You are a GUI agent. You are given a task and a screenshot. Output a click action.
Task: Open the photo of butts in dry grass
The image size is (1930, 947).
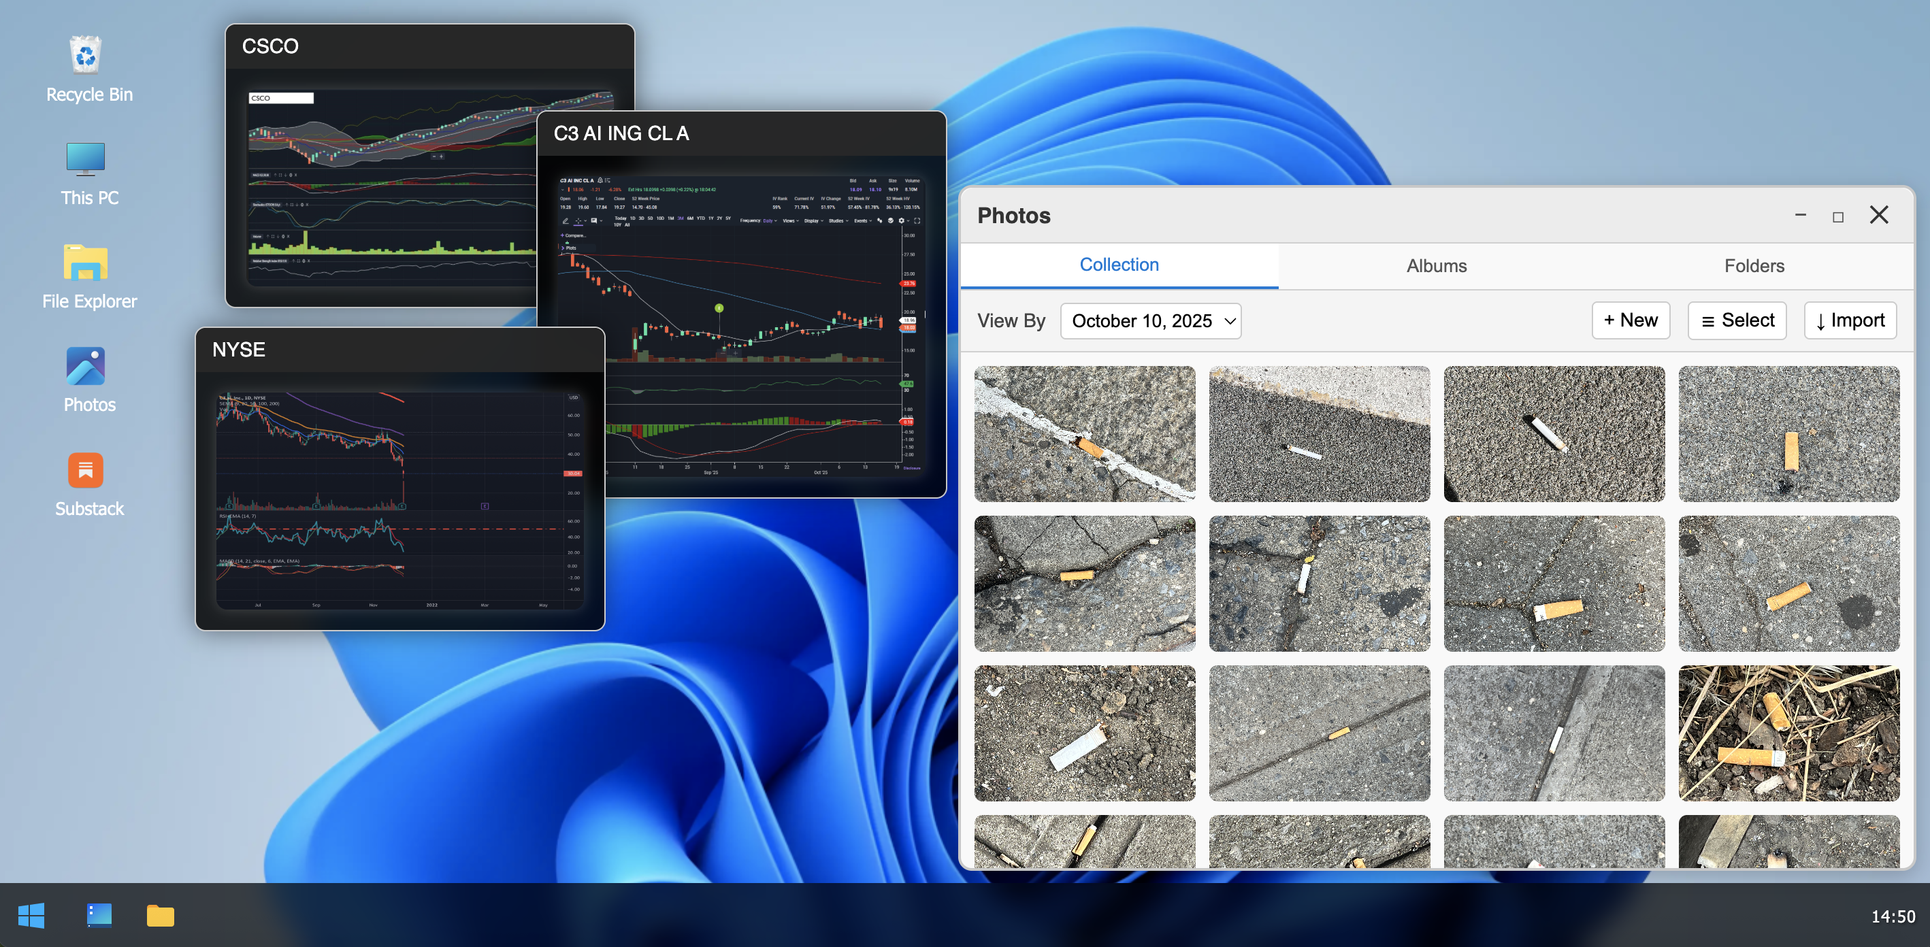point(1788,733)
